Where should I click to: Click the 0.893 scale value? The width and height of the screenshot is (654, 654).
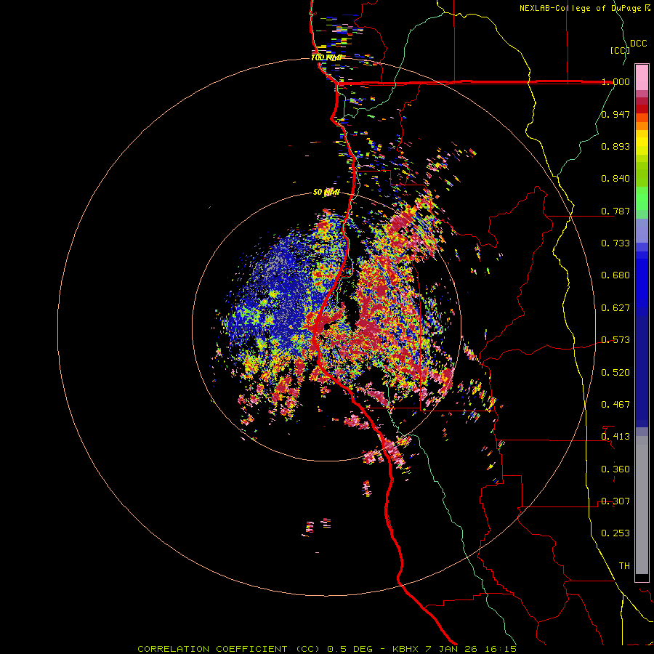pyautogui.click(x=615, y=146)
